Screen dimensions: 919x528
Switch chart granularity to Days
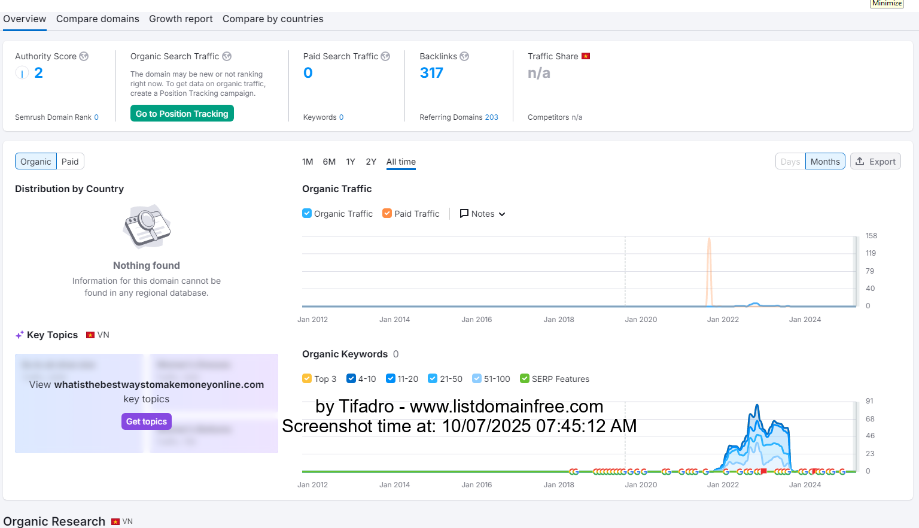(790, 162)
